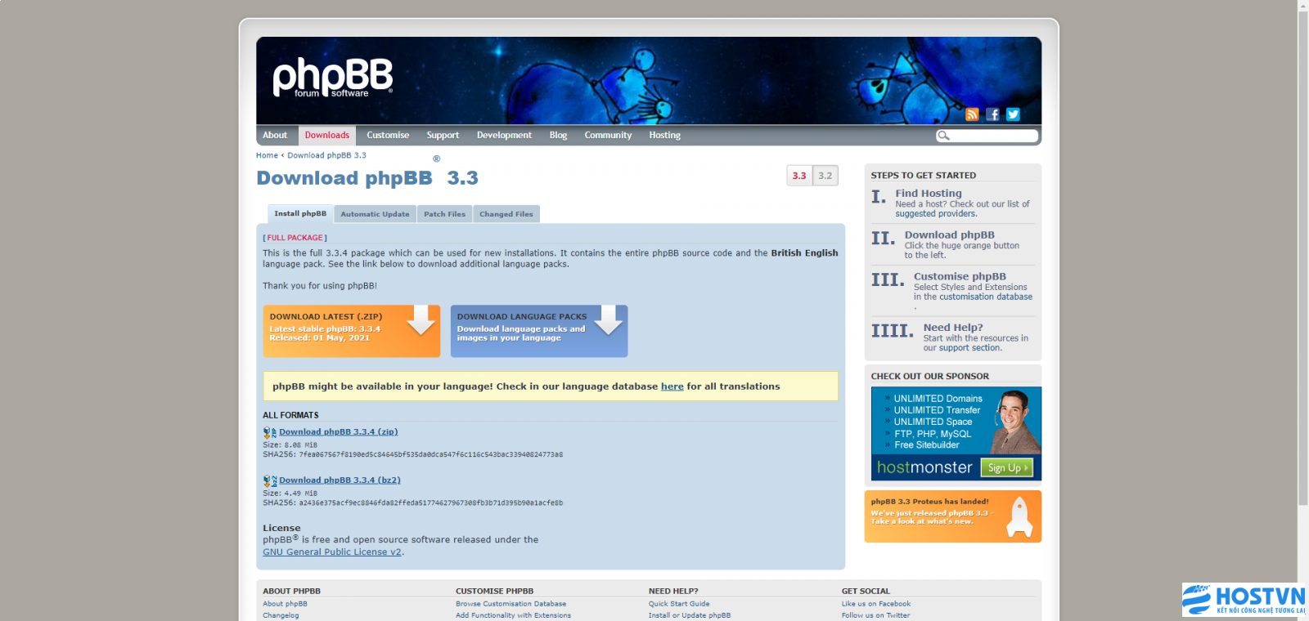
Task: Select the Install phpBB tab
Action: (x=300, y=214)
